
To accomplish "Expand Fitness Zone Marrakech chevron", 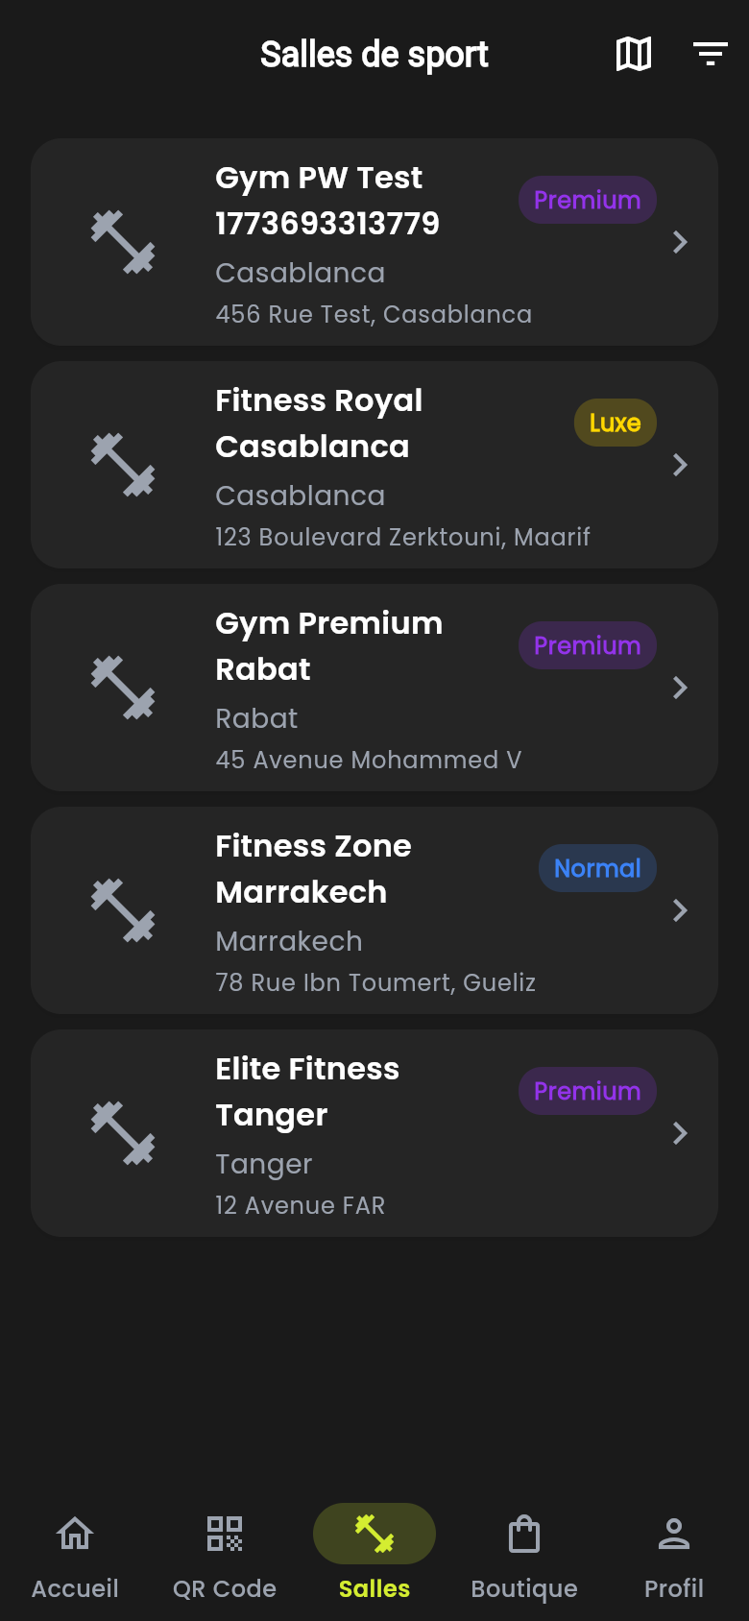I will tap(680, 910).
